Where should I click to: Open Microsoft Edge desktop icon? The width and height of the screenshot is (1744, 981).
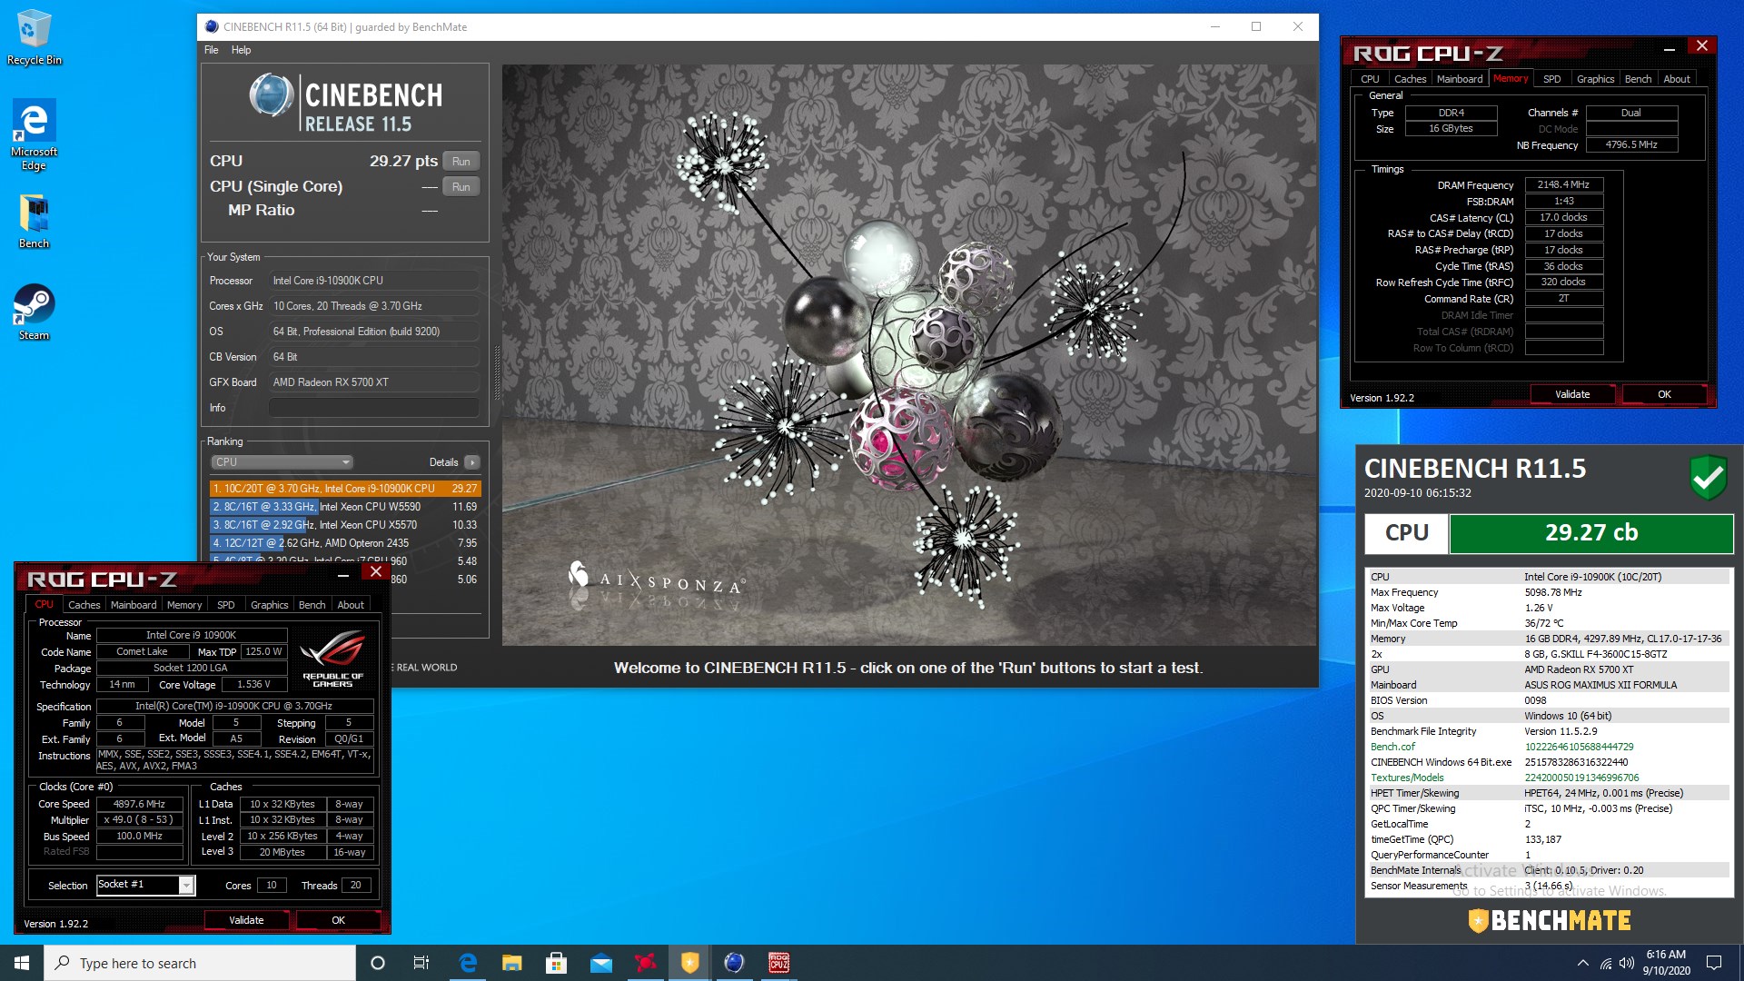[x=34, y=134]
